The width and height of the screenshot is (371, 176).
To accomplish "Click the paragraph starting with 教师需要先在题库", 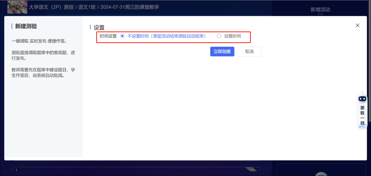I will [43, 73].
